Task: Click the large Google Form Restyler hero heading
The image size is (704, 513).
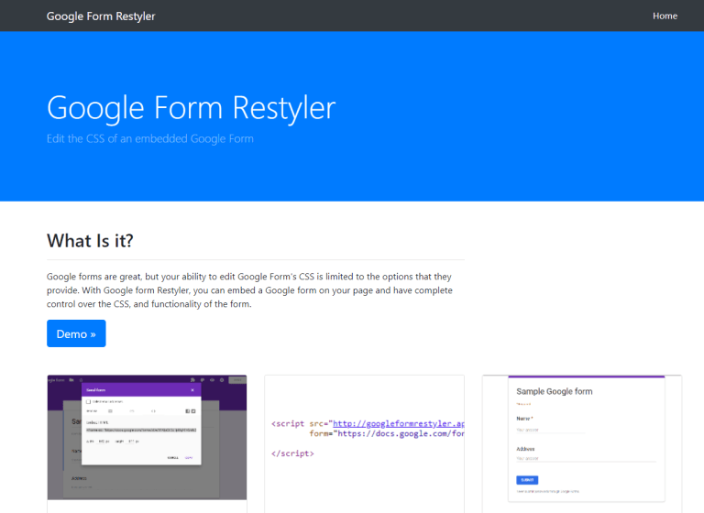Action: coord(192,108)
